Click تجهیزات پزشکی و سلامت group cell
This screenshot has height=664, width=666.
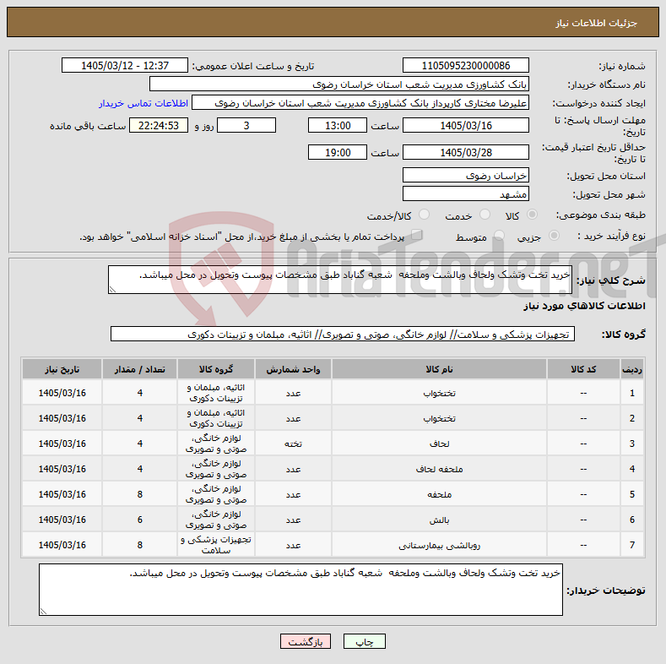tap(216, 545)
